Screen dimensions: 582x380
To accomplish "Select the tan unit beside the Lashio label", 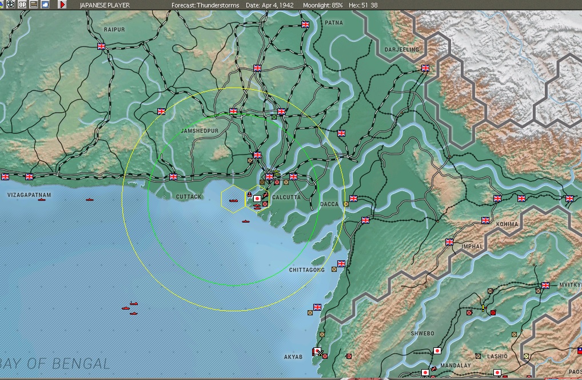I will pyautogui.click(x=478, y=356).
